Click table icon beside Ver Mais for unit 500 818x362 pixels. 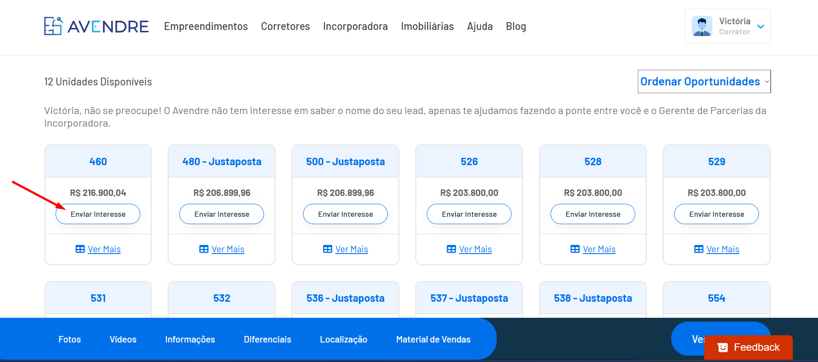(327, 249)
